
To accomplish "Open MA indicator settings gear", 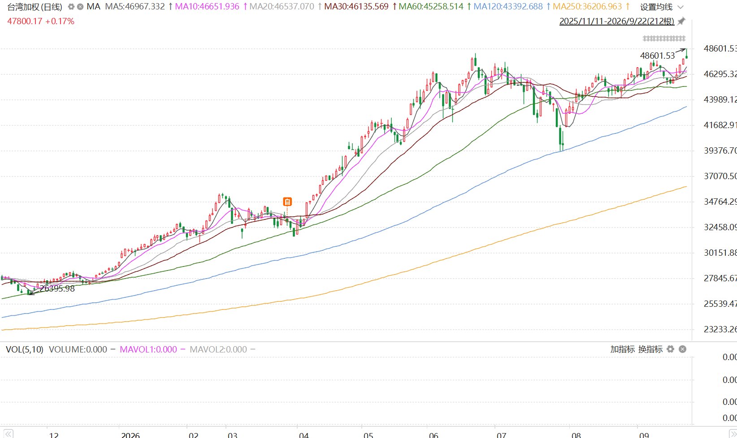I will tap(71, 7).
